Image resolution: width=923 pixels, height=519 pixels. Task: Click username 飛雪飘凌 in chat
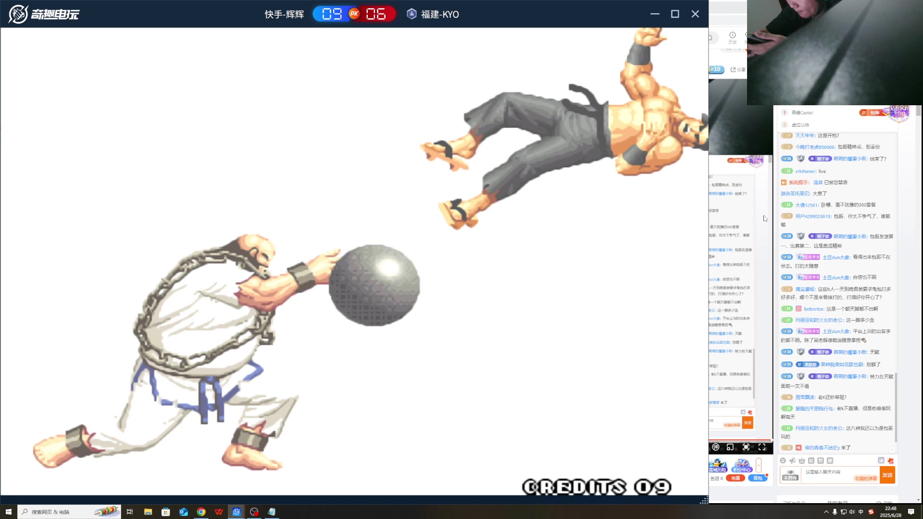805,397
